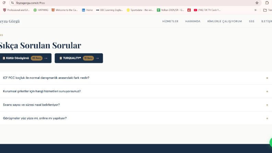This screenshot has height=153, width=272.
Task: Open the bookmarks folder icon
Action: (265, 10)
